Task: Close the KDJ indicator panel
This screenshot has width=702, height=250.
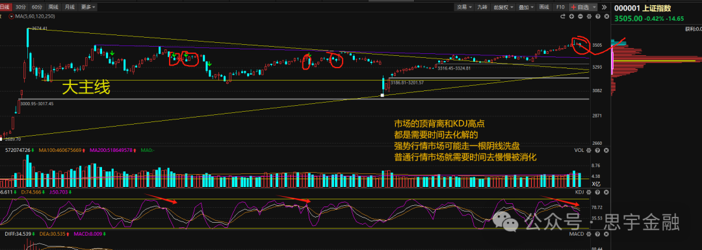Action: (606, 192)
